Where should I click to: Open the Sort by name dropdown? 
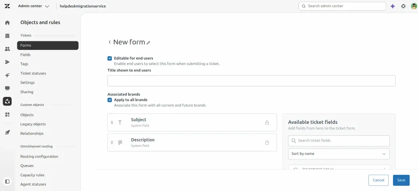339,154
